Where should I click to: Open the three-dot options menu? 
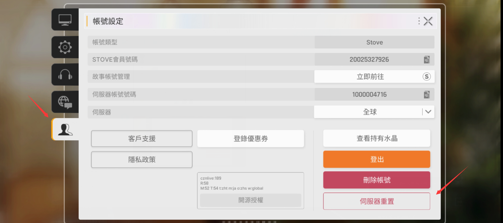pyautogui.click(x=419, y=21)
